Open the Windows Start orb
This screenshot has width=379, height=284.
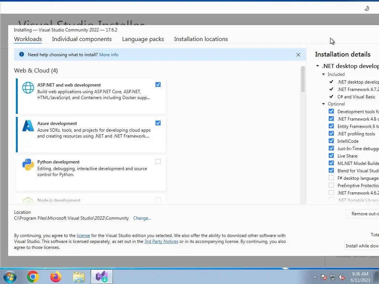(9, 277)
